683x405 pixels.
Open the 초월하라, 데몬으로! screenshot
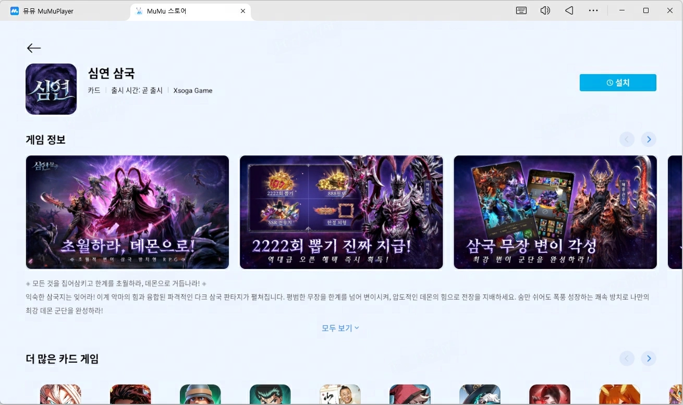[x=127, y=212]
